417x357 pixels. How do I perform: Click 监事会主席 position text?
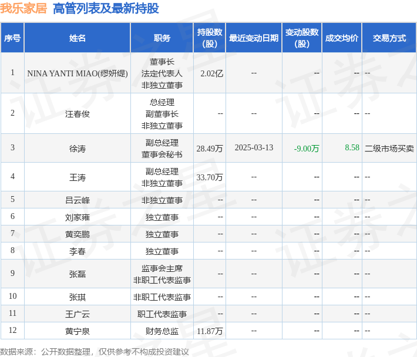(162, 268)
